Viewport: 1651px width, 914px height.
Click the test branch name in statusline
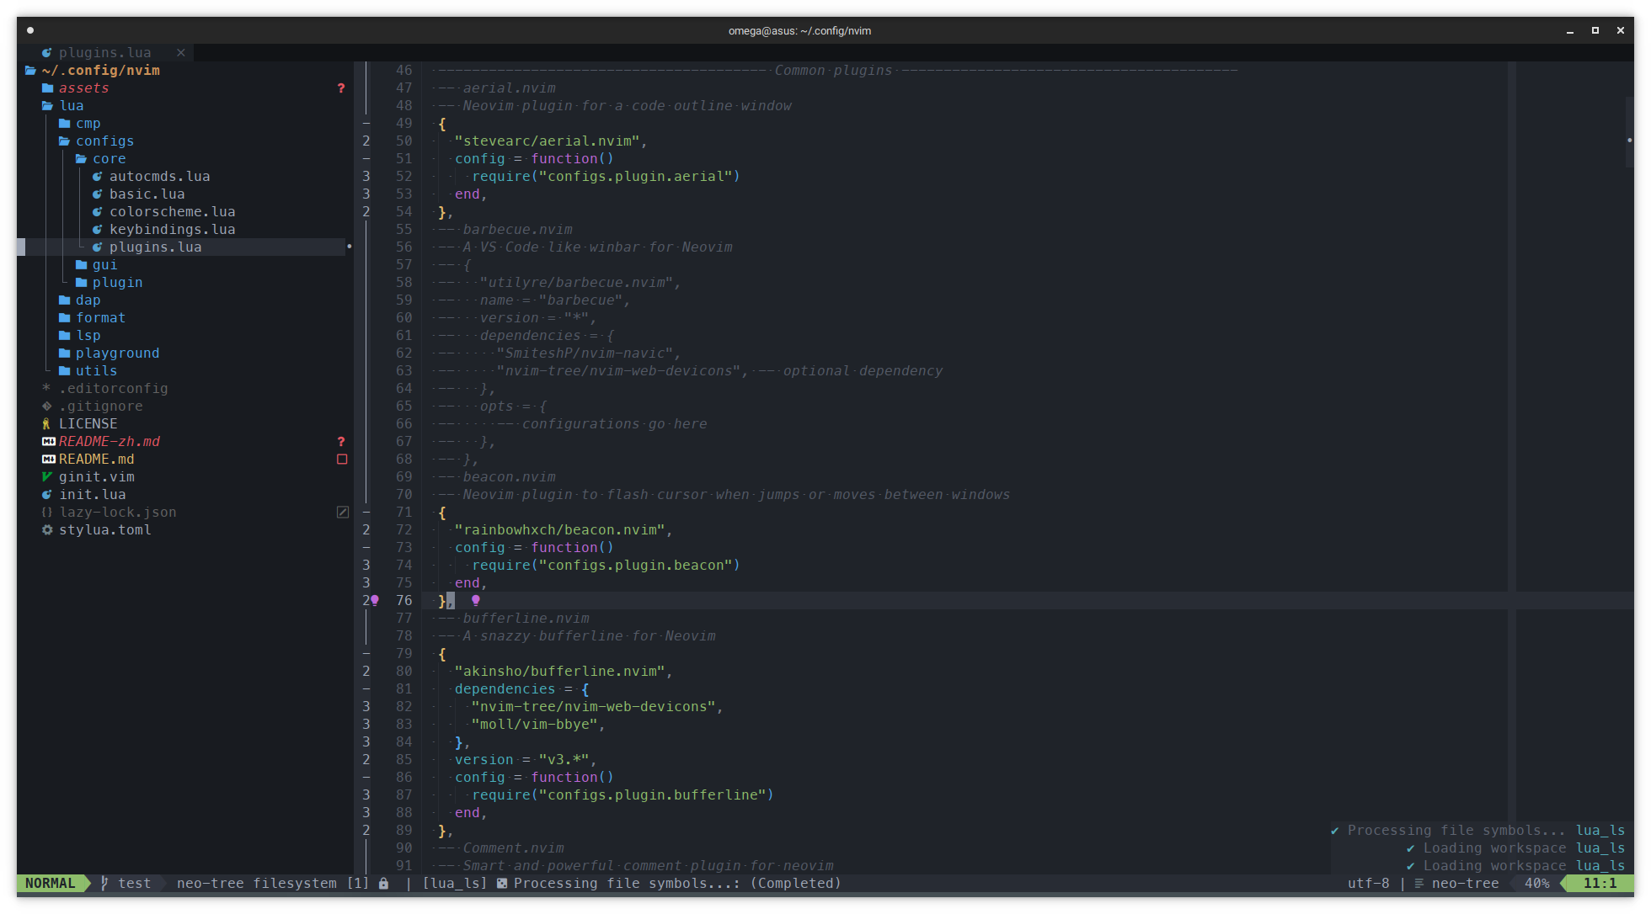click(135, 884)
